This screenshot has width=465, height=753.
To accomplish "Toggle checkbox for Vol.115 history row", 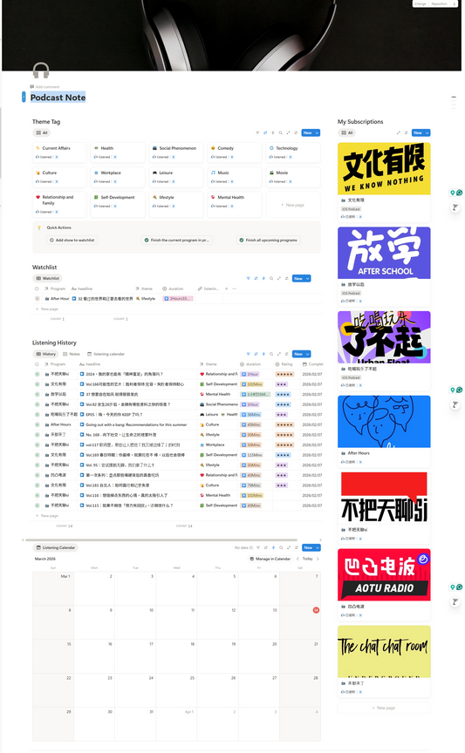I will [x=37, y=505].
